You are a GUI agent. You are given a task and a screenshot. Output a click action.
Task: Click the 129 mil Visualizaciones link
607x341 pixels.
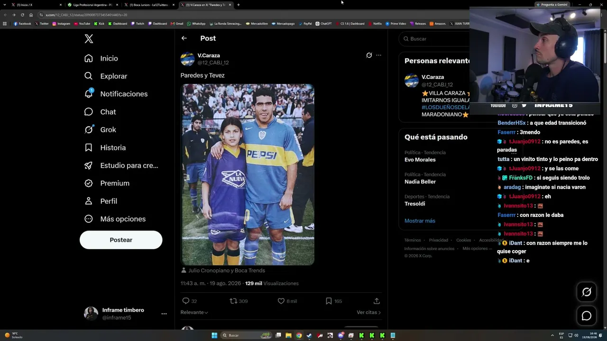point(272,284)
